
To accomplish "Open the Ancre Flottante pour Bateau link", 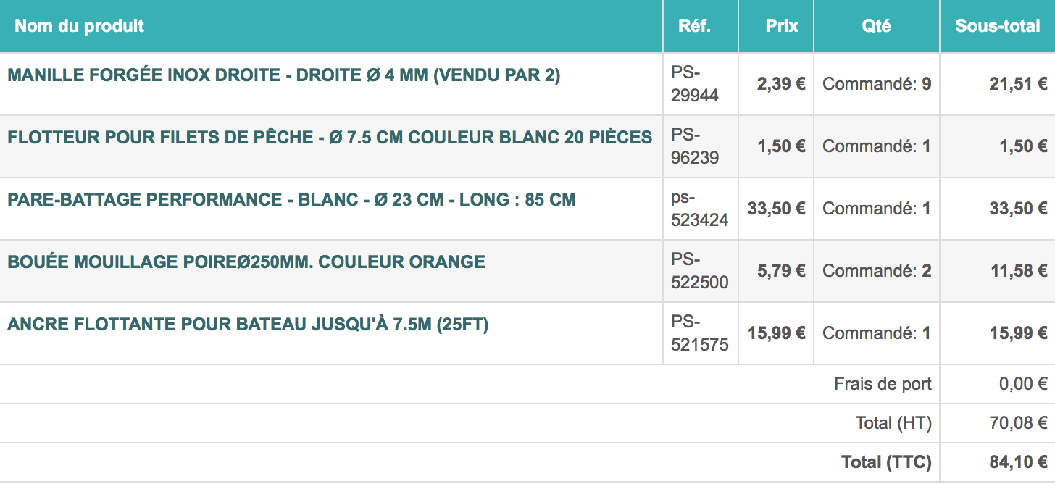I will [248, 325].
